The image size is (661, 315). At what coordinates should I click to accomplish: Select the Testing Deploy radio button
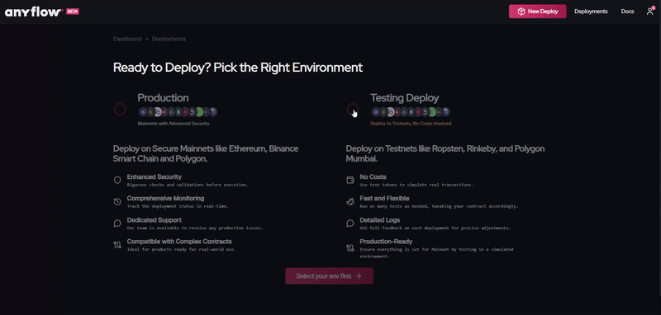pos(353,110)
